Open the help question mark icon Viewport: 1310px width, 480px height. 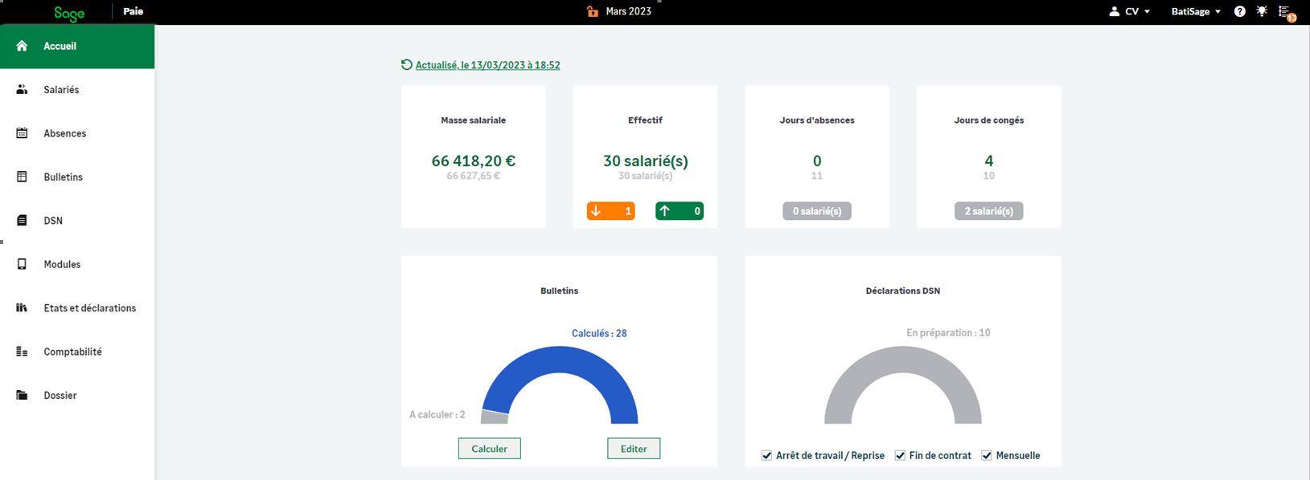pos(1239,11)
